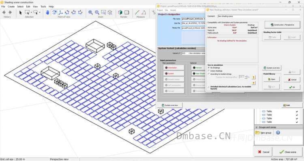Click the solid render cube icon
The height and width of the screenshot is (161, 304).
pyautogui.click(x=120, y=13)
